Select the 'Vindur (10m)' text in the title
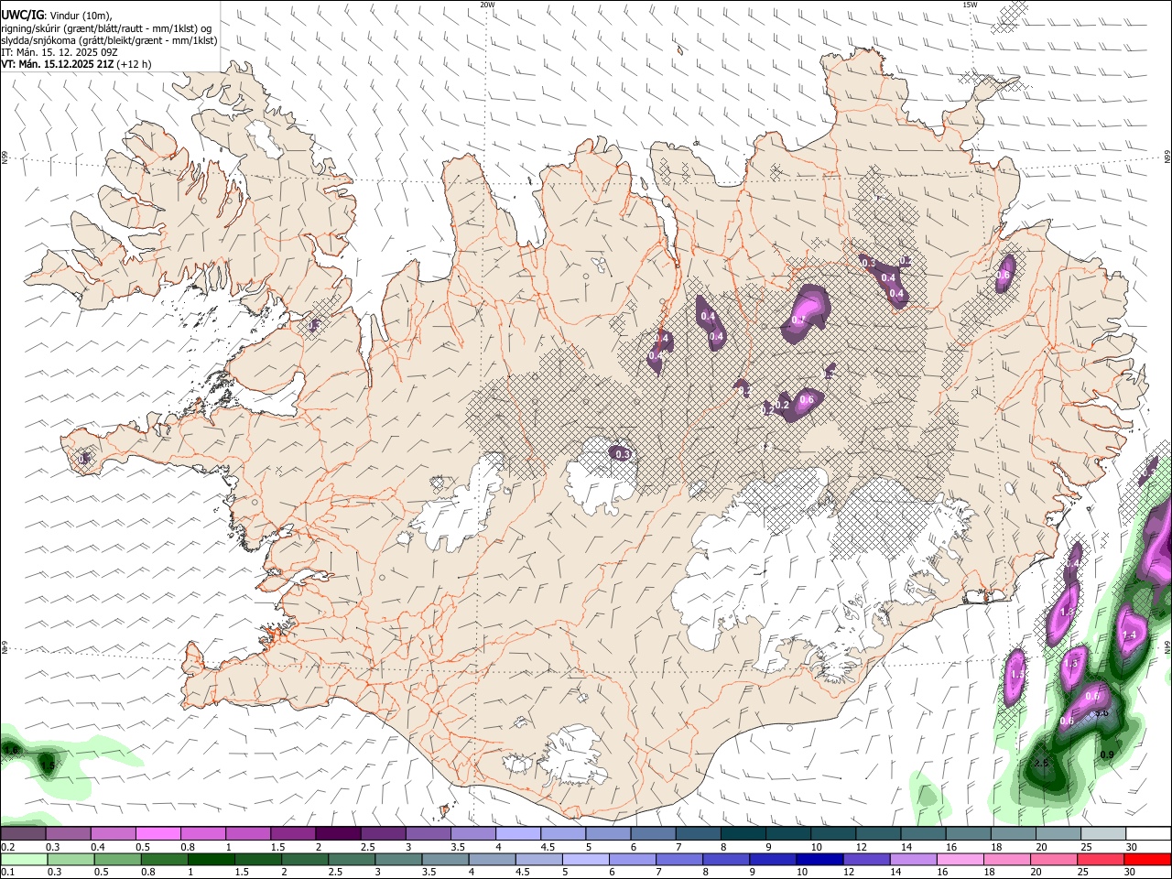The image size is (1172, 879). click(x=81, y=15)
